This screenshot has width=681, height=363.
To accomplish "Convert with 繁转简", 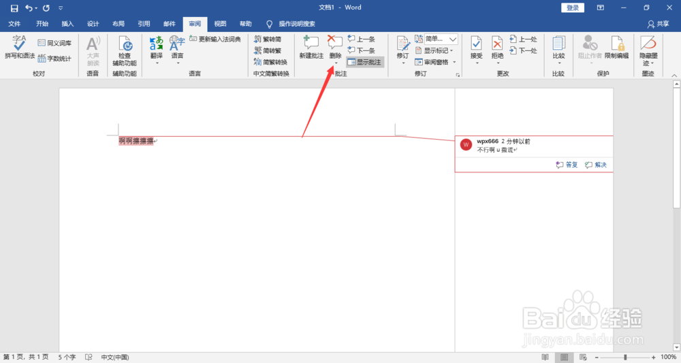I will pyautogui.click(x=268, y=39).
